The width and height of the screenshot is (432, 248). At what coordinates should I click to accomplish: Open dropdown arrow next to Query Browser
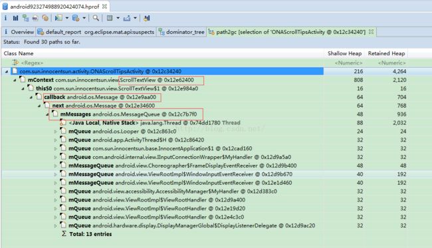[84, 18]
